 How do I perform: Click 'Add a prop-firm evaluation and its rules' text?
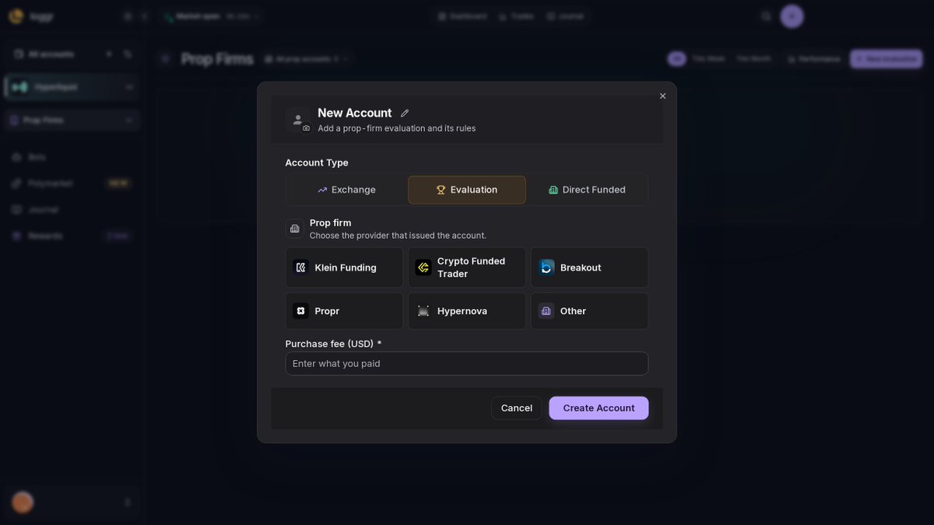pyautogui.click(x=396, y=128)
